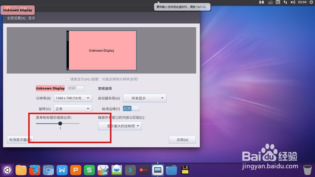
Task: Click the menu and title bar scale slider handle
Action: [60, 123]
